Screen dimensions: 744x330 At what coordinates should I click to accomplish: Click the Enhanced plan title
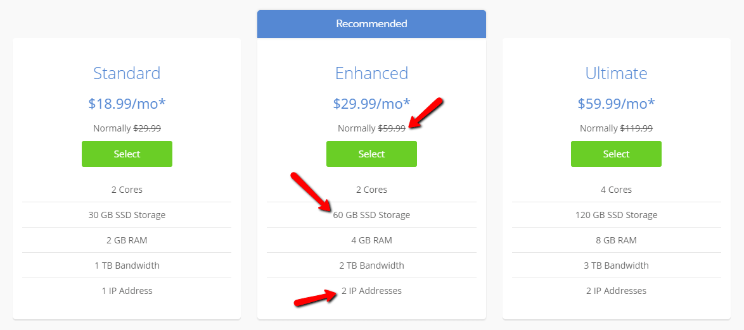(371, 73)
